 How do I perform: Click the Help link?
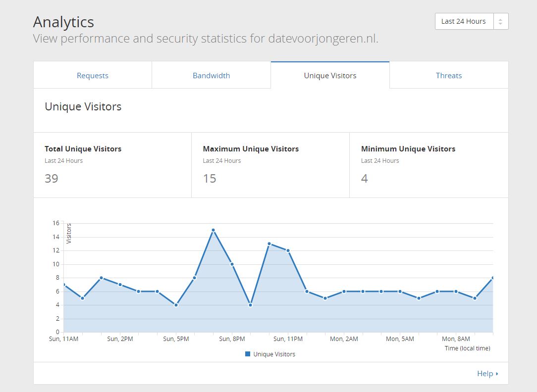(485, 374)
